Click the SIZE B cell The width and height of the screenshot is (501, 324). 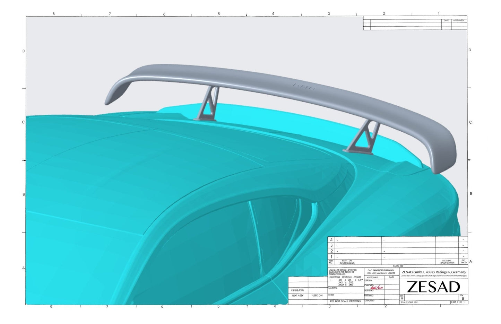[x=401, y=297]
